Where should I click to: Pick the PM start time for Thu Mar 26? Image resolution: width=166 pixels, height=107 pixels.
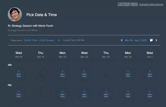point(106,94)
